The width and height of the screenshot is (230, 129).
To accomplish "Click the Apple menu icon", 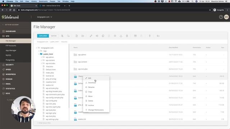I will pyautogui.click(x=3, y=1).
